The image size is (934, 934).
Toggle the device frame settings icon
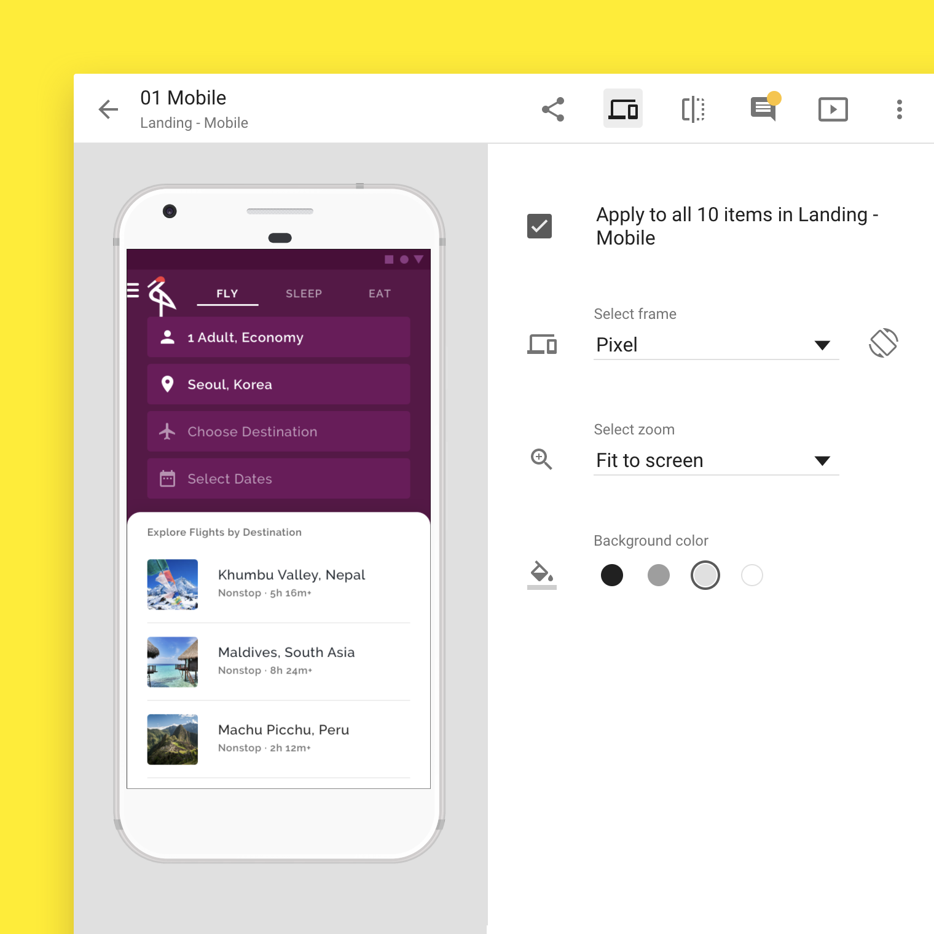pos(623,109)
